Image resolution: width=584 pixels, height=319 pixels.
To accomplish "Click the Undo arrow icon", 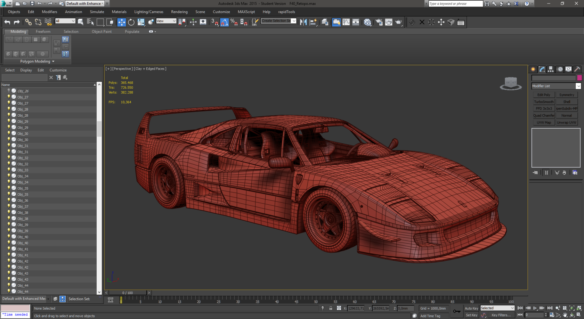I will point(7,22).
